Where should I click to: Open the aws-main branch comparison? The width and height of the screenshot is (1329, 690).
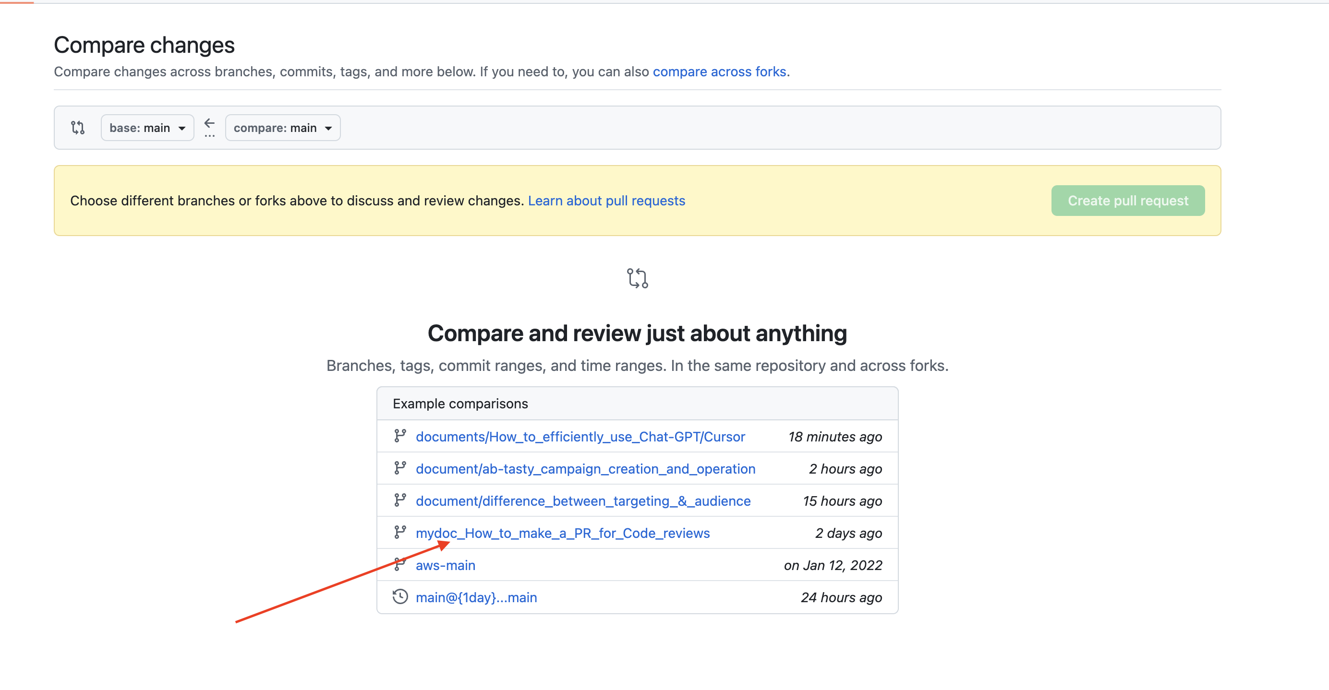tap(445, 565)
